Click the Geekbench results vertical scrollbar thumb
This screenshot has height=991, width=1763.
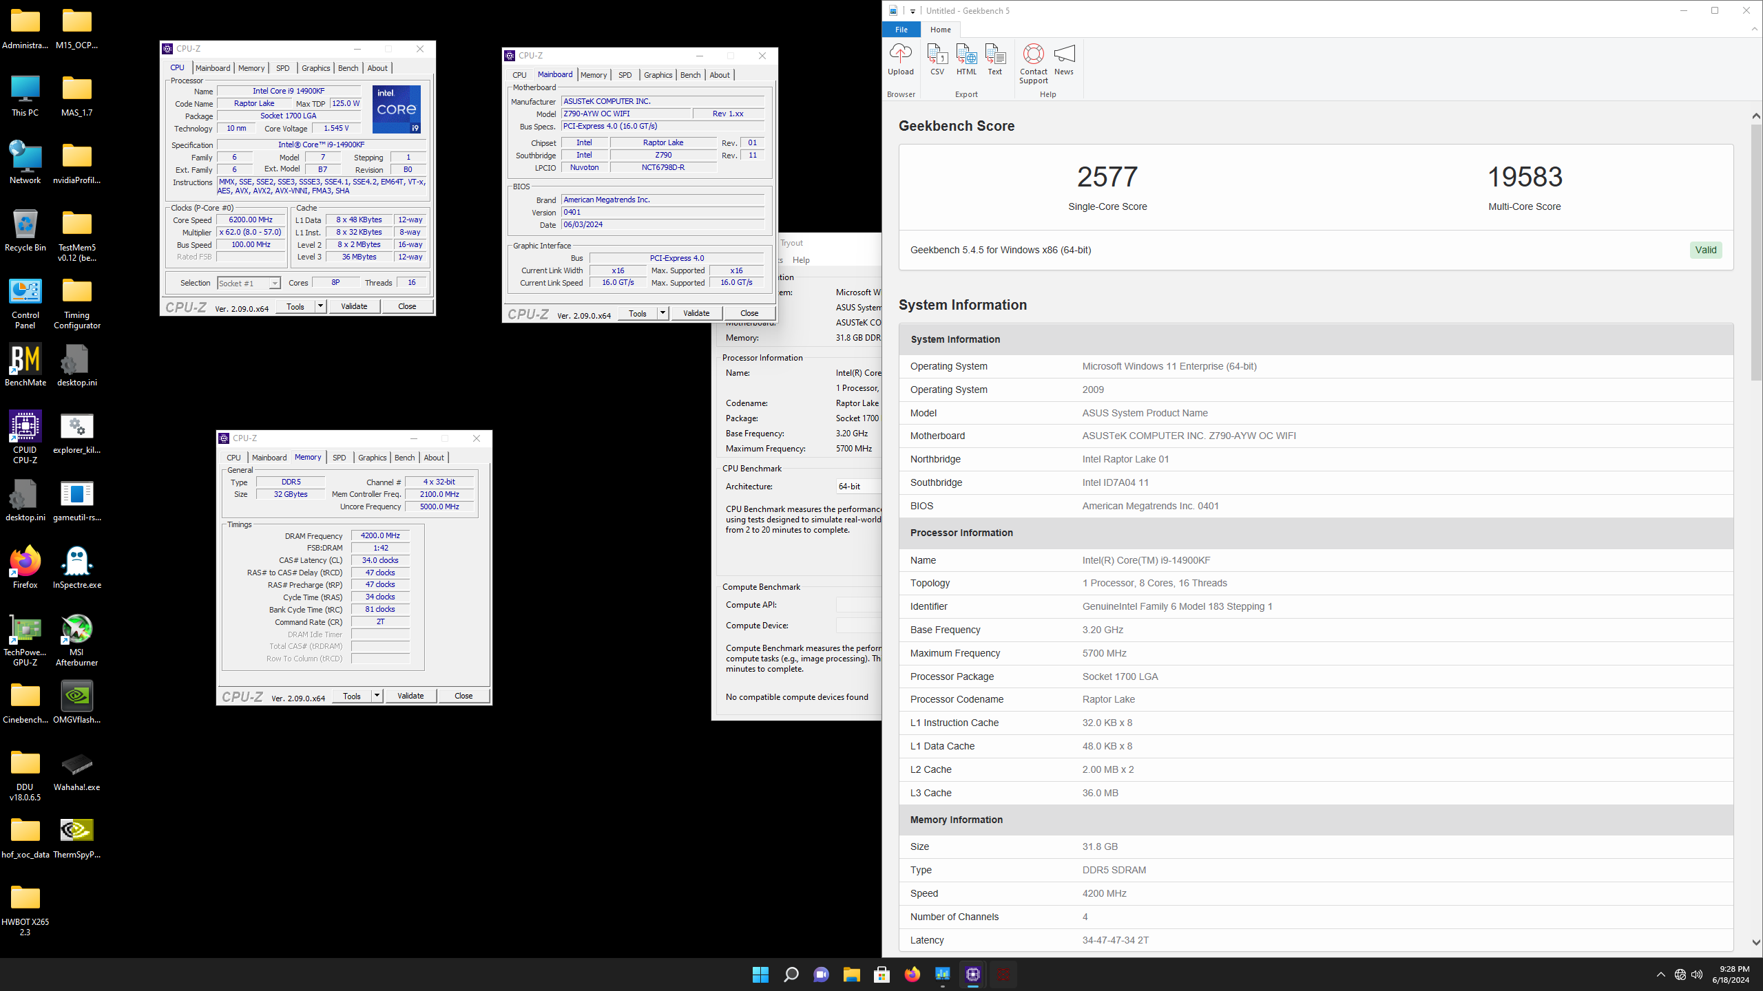pos(1755,251)
